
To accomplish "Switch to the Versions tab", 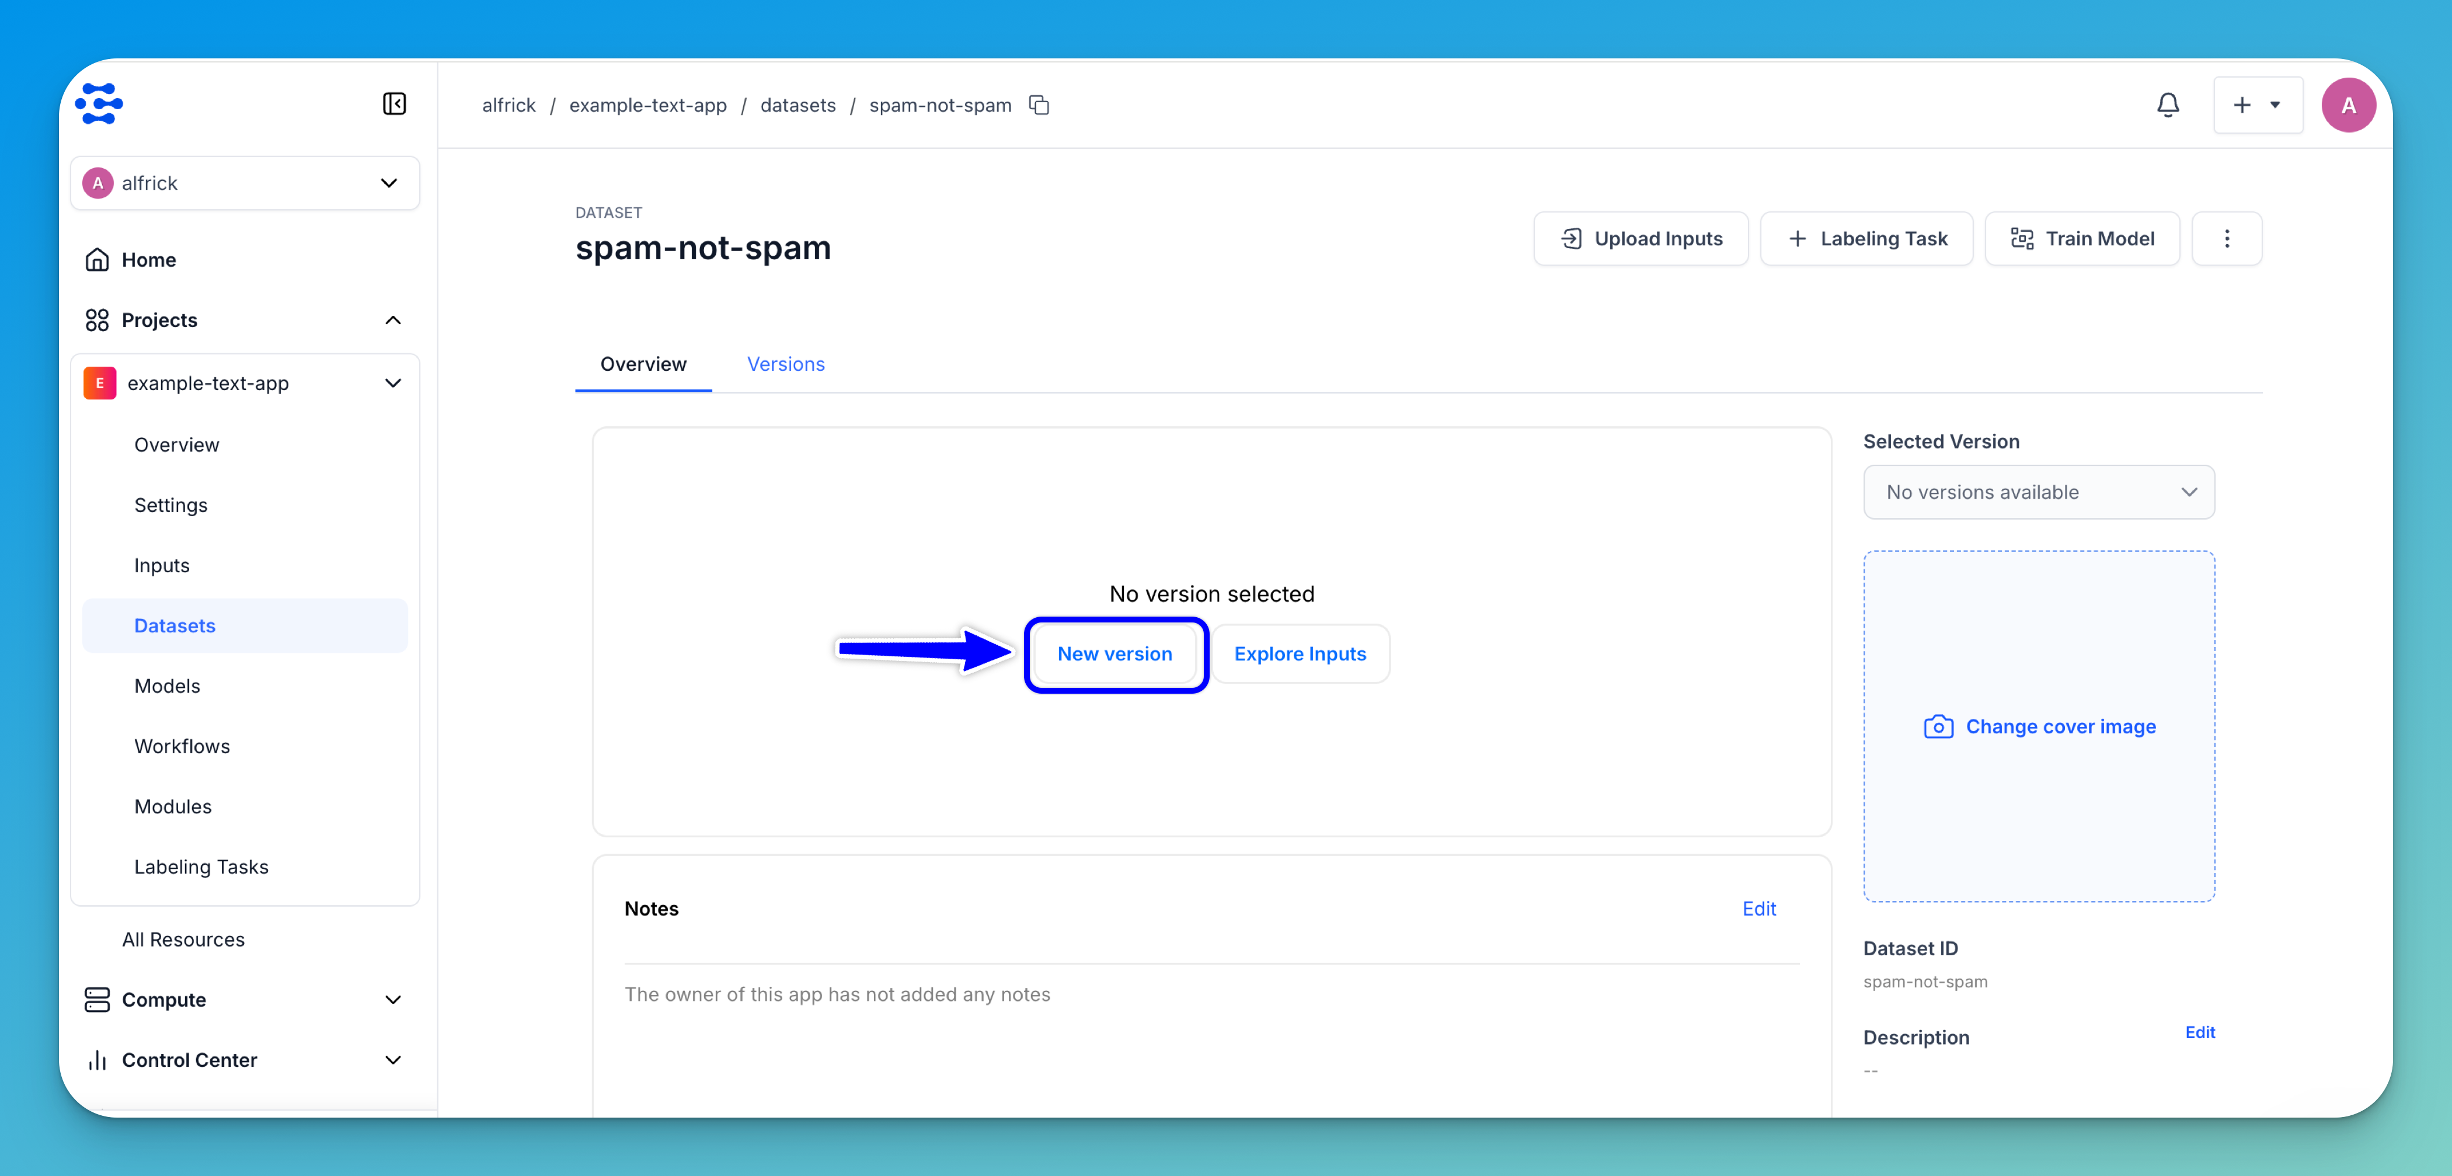I will [785, 364].
